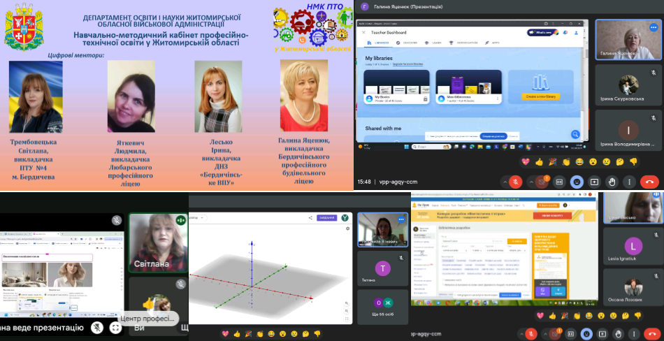The width and height of the screenshot is (664, 341).
Task: Enter fullscreen in the GeoGebra 3D view
Action: coord(347,319)
